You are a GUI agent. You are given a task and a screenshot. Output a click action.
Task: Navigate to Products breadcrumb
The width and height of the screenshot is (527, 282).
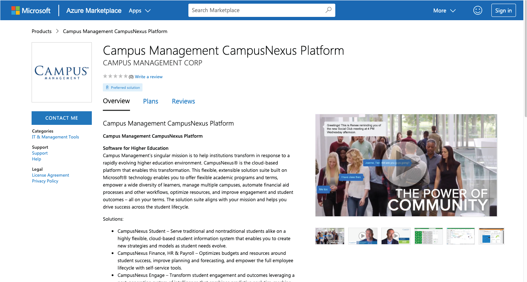click(x=41, y=31)
